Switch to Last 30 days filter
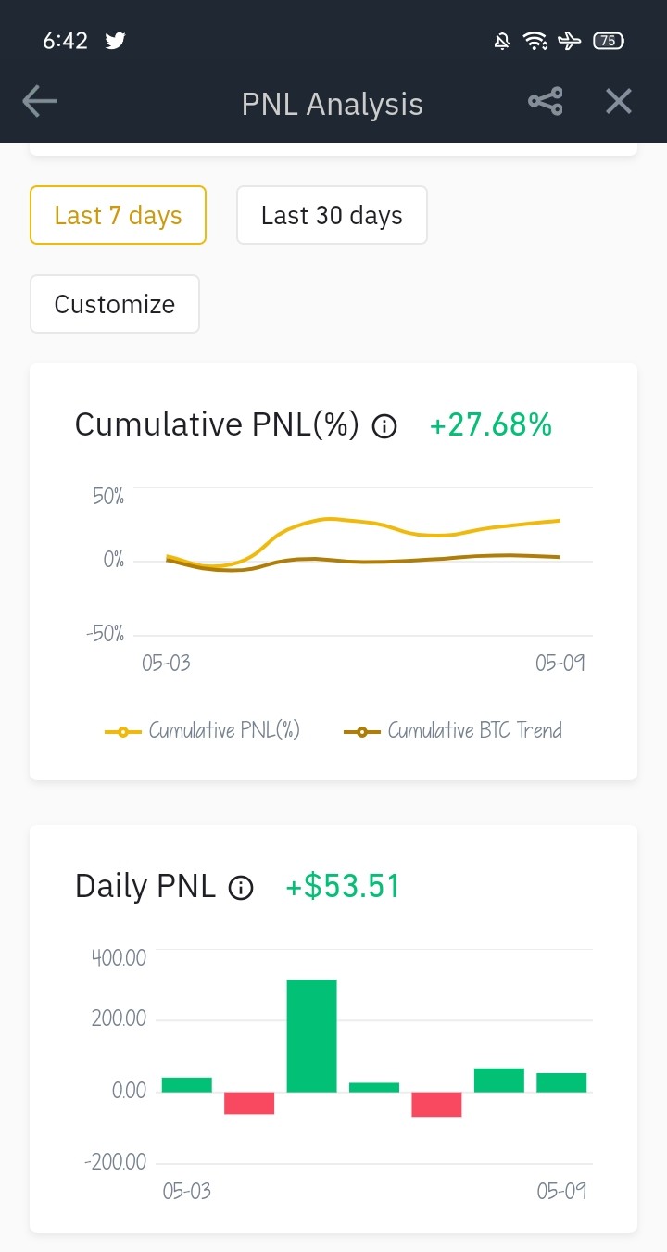667x1252 pixels. [332, 215]
